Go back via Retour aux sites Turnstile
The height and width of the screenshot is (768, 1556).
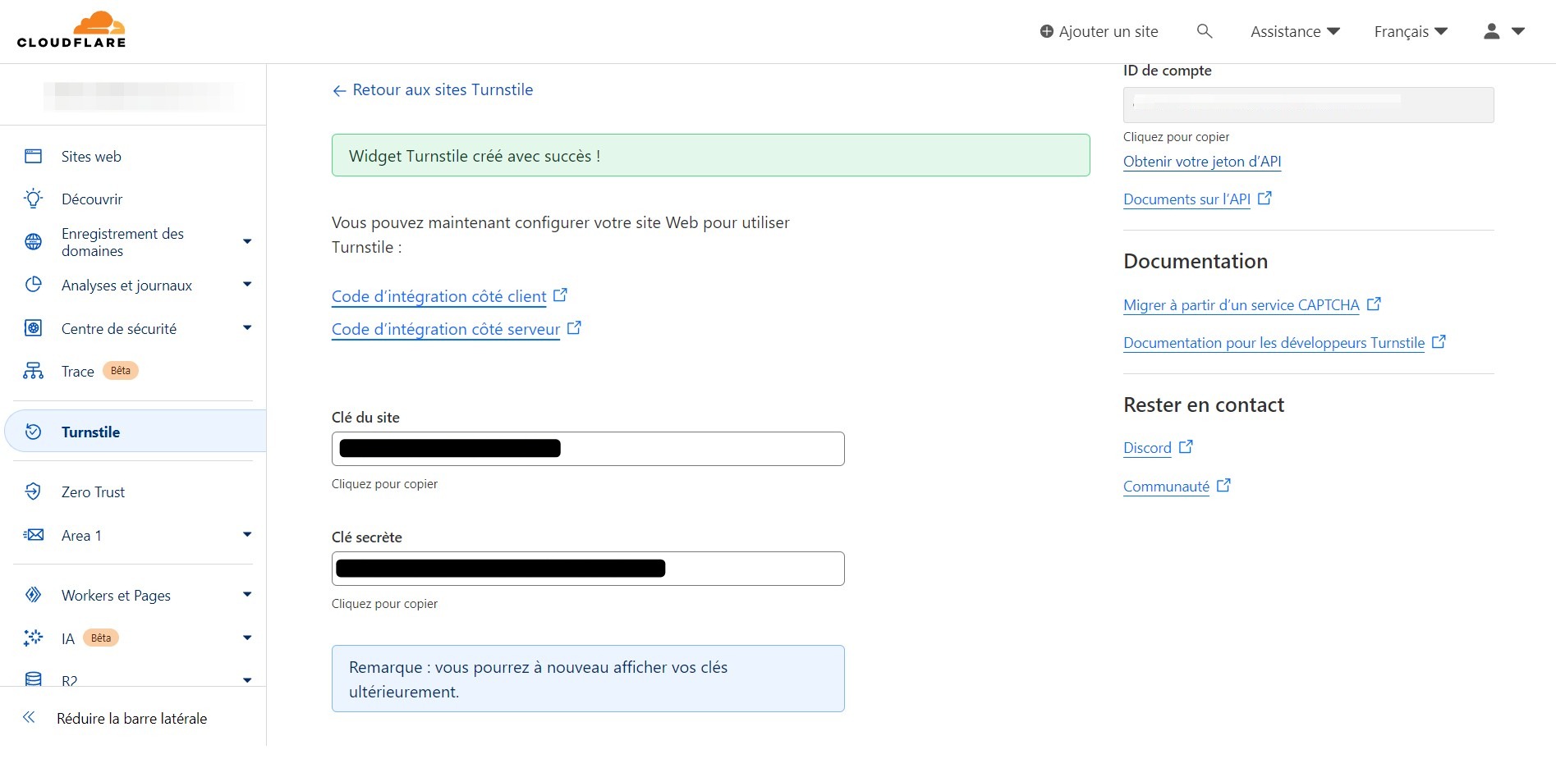click(x=433, y=89)
